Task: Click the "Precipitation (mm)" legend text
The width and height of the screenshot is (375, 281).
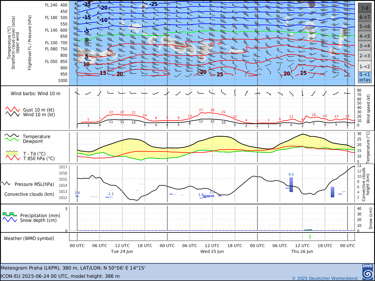Action: (40, 216)
